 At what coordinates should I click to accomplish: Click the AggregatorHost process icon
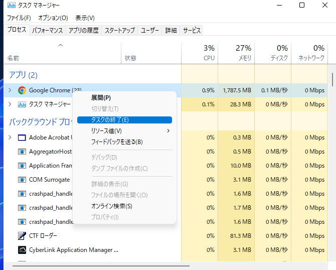[22, 152]
